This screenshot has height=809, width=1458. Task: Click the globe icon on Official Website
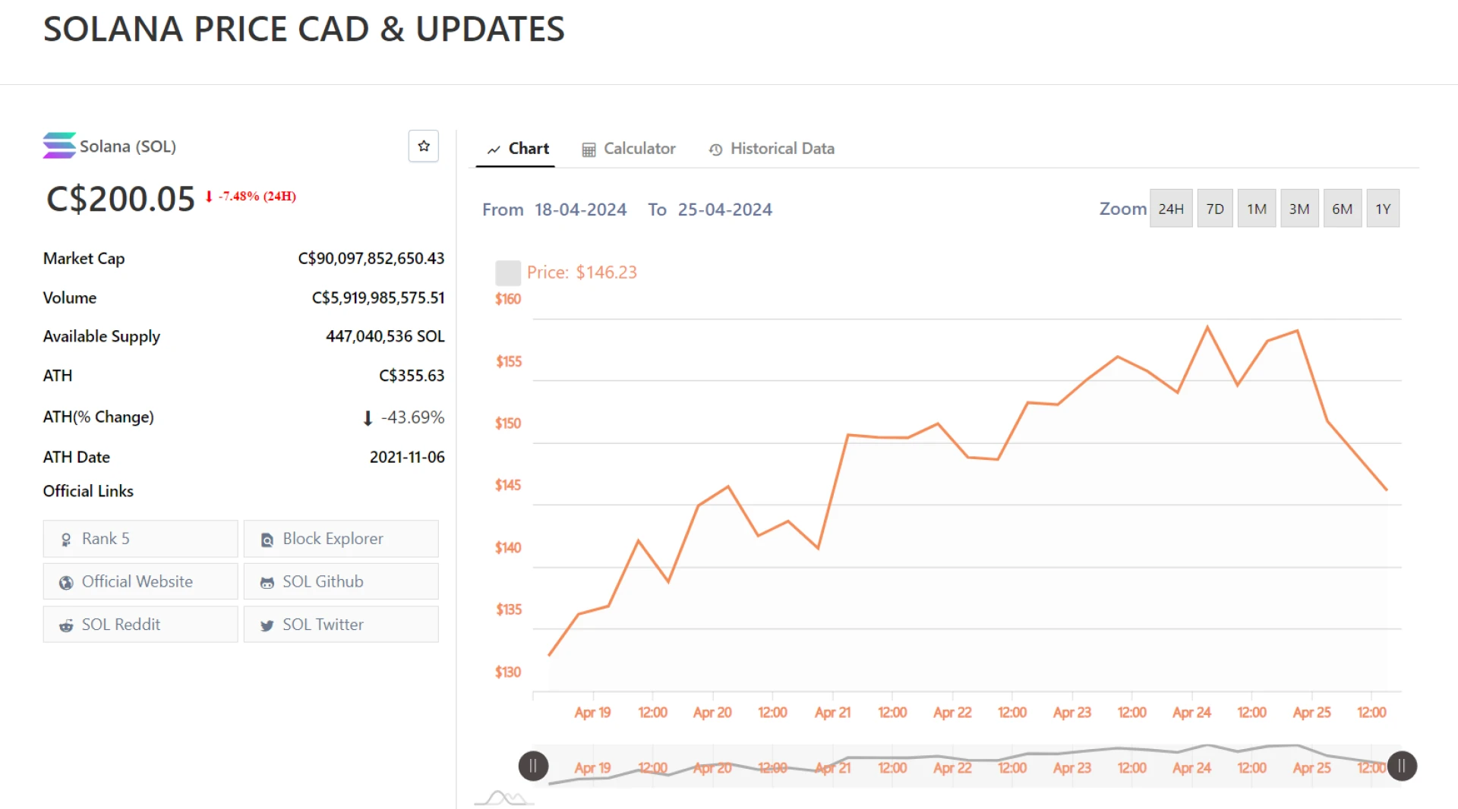coord(65,582)
